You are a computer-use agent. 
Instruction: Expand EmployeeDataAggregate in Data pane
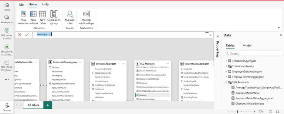pos(226,72)
